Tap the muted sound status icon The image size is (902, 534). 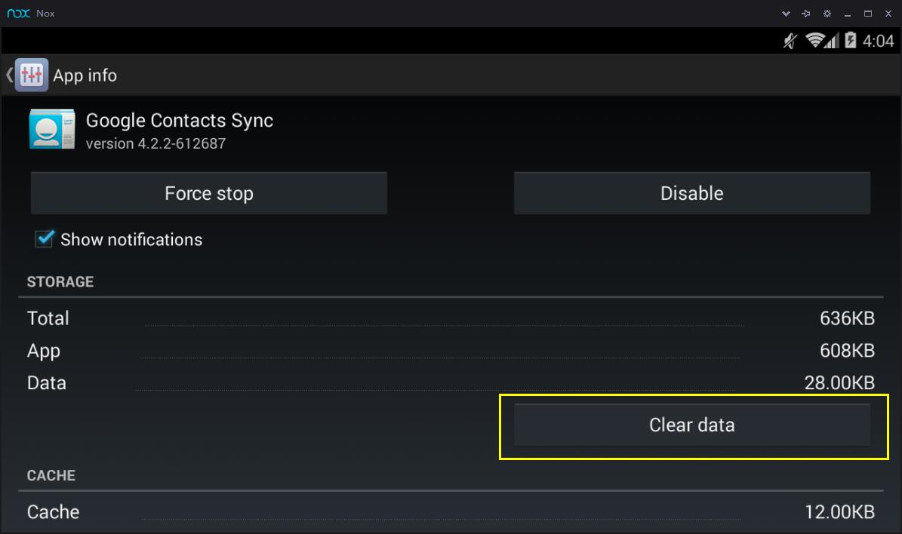pyautogui.click(x=790, y=41)
